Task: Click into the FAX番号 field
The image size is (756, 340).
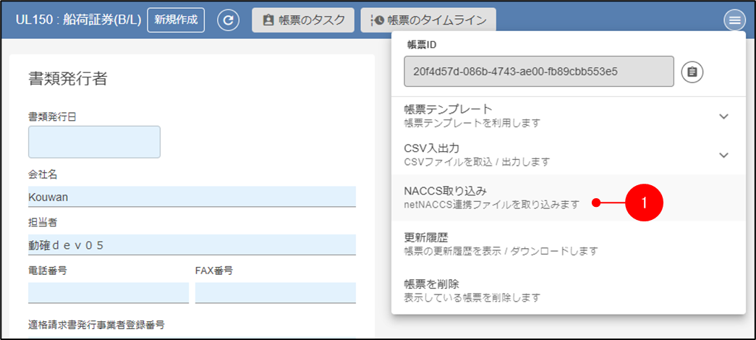Action: [275, 292]
